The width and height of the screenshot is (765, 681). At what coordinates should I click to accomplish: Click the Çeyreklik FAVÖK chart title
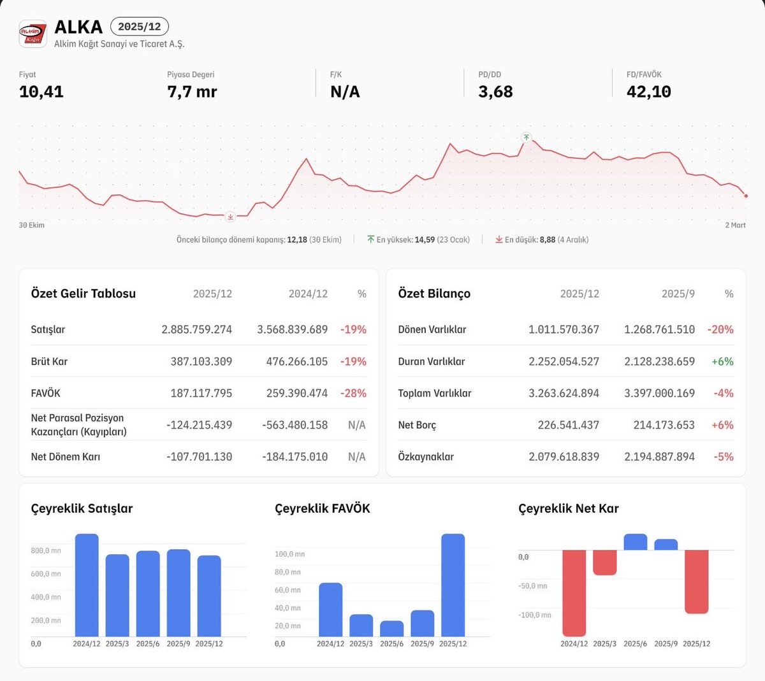coord(323,508)
